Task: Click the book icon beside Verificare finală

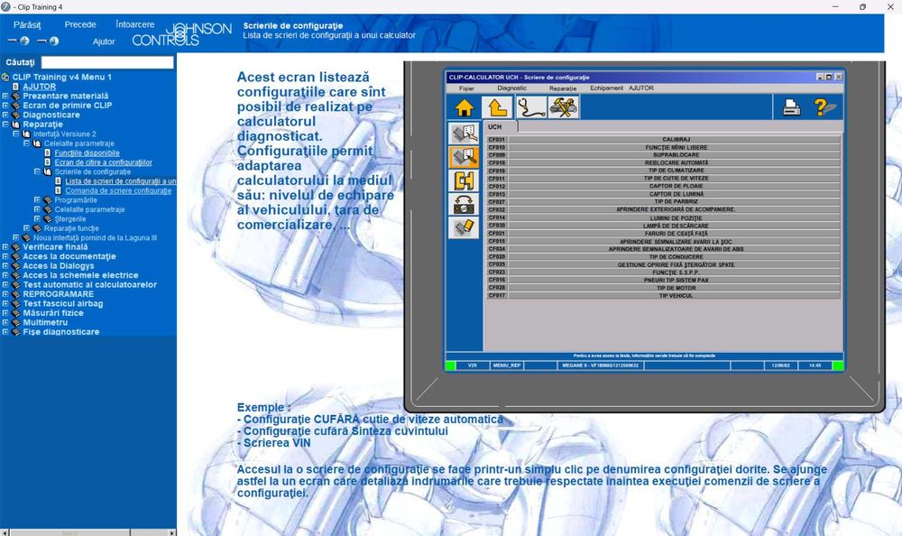Action: 15,247
